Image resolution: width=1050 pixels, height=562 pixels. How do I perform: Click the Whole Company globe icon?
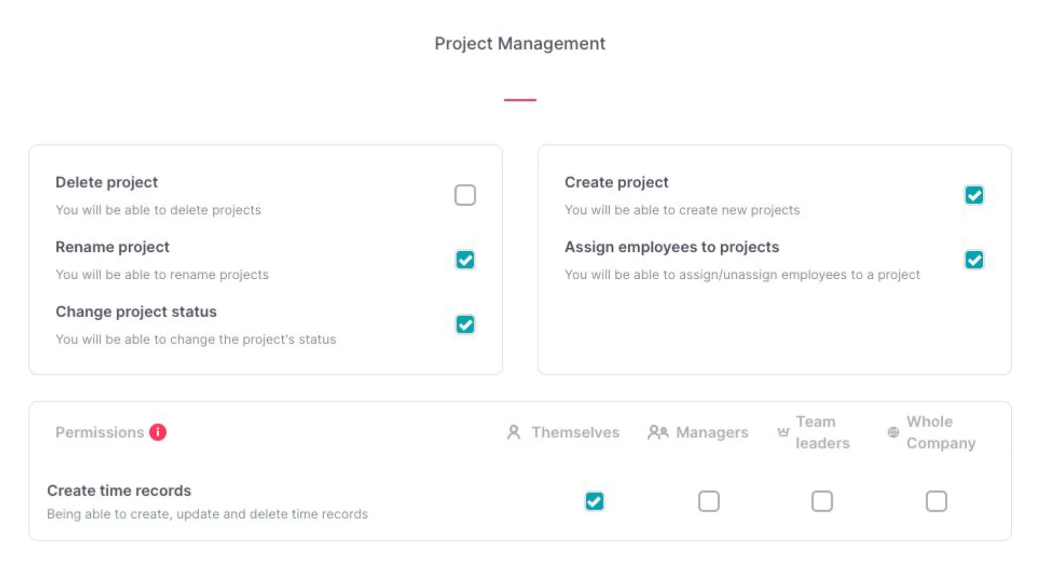(893, 432)
